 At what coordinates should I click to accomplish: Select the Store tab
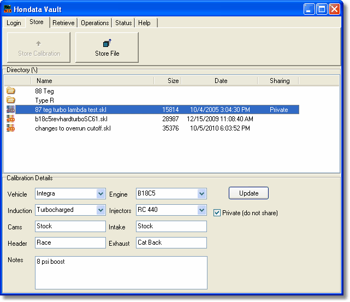[x=37, y=22]
